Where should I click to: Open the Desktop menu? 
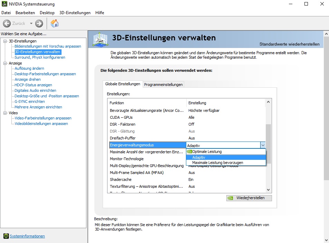coord(47,13)
